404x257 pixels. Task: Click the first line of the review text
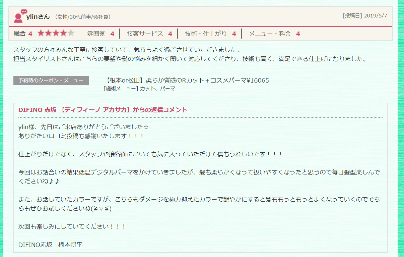(x=127, y=50)
